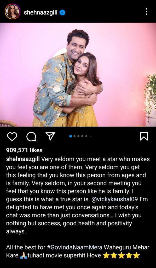
Task: Tap the post photo of the couple
Action: coord(78,75)
